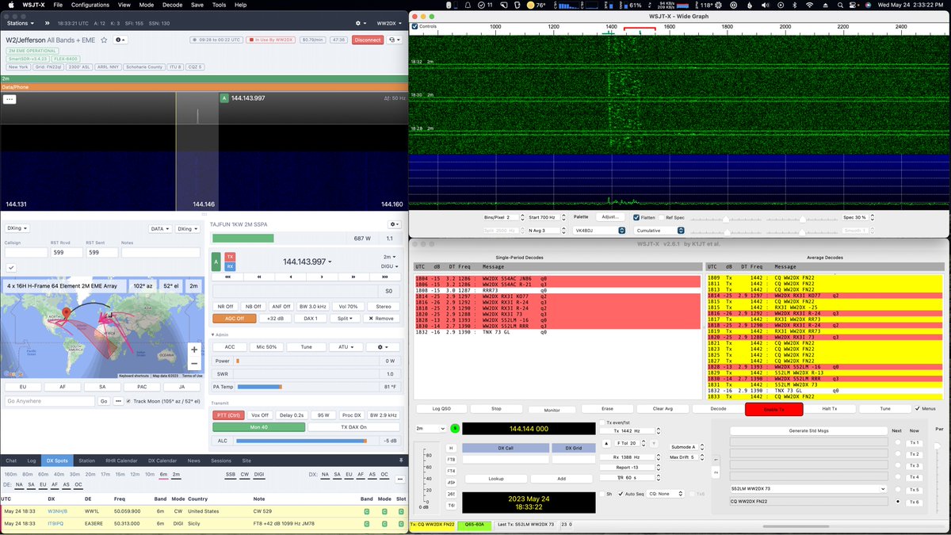951x535 pixels.
Task: Click the green slice A indicator in SmartSDR
Action: pos(216,262)
